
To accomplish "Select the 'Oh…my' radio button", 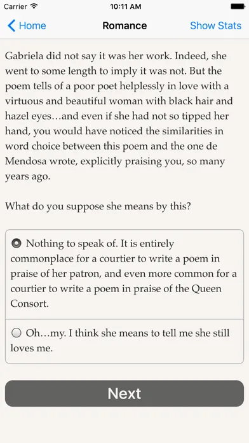I will [17, 333].
